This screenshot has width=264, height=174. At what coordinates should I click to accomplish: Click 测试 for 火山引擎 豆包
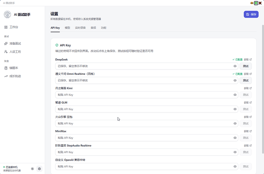tap(246, 124)
